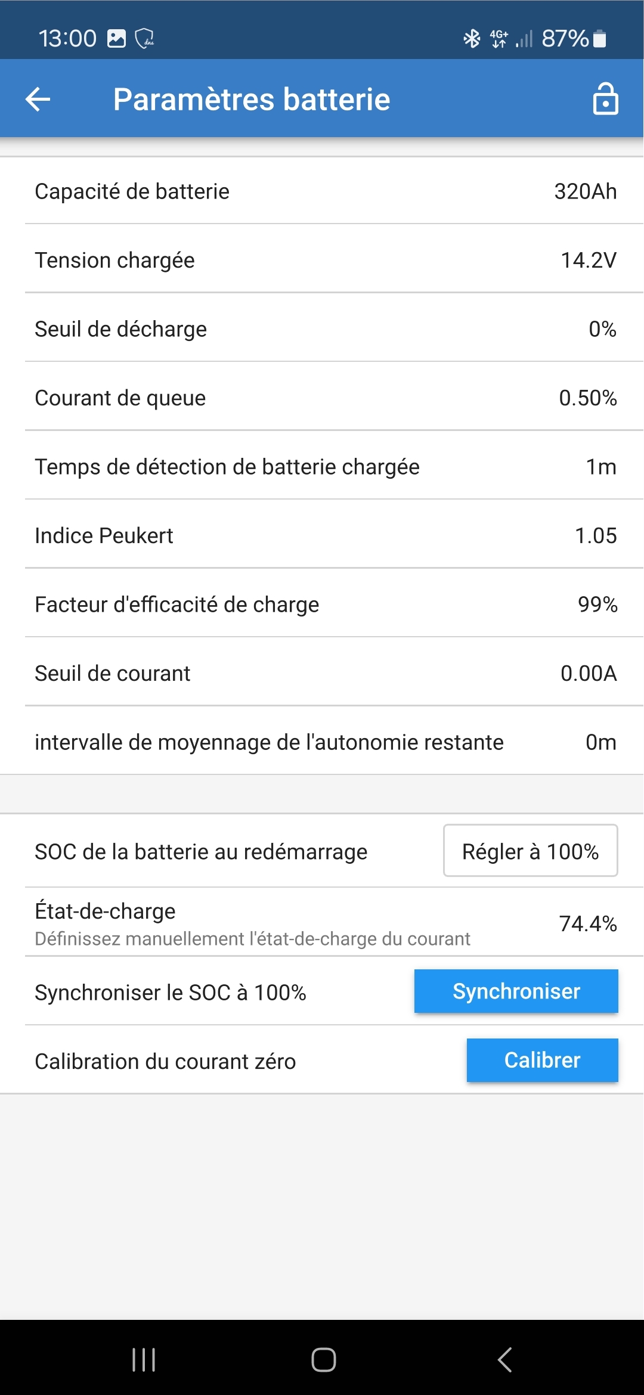
Task: Click the Synchroniser button
Action: pyautogui.click(x=516, y=991)
